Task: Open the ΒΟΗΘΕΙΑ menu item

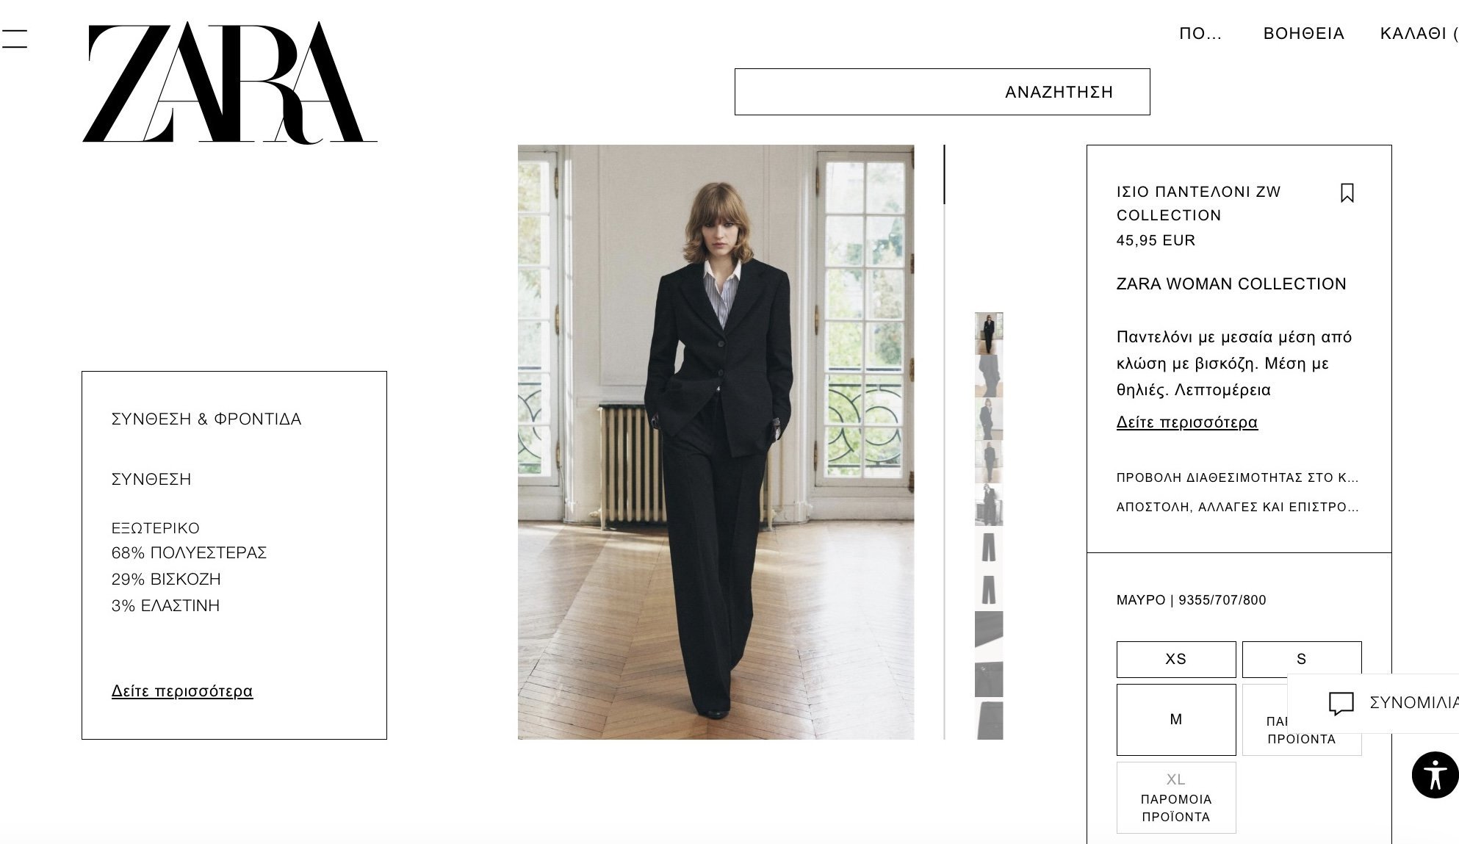Action: click(1303, 34)
